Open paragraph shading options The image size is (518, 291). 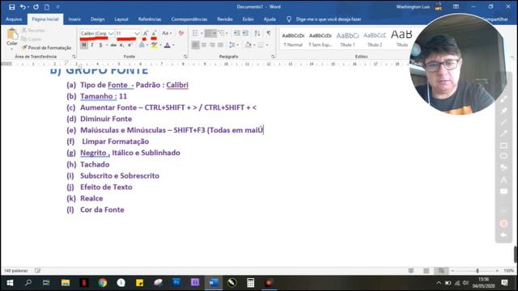tap(249, 45)
